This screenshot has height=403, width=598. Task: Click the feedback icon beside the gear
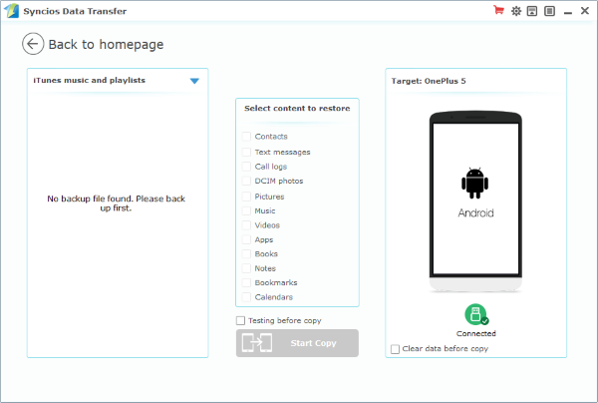pos(533,11)
